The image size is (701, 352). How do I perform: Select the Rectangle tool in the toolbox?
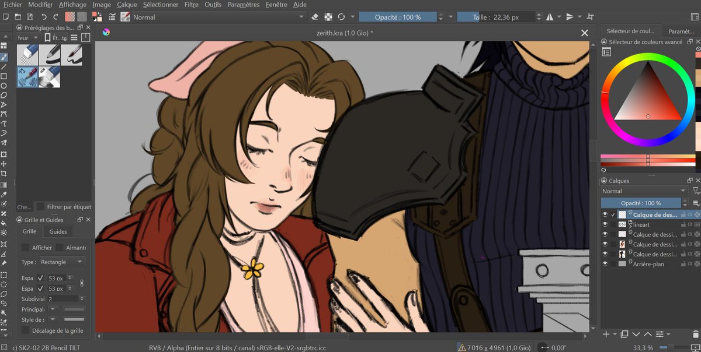[x=4, y=76]
